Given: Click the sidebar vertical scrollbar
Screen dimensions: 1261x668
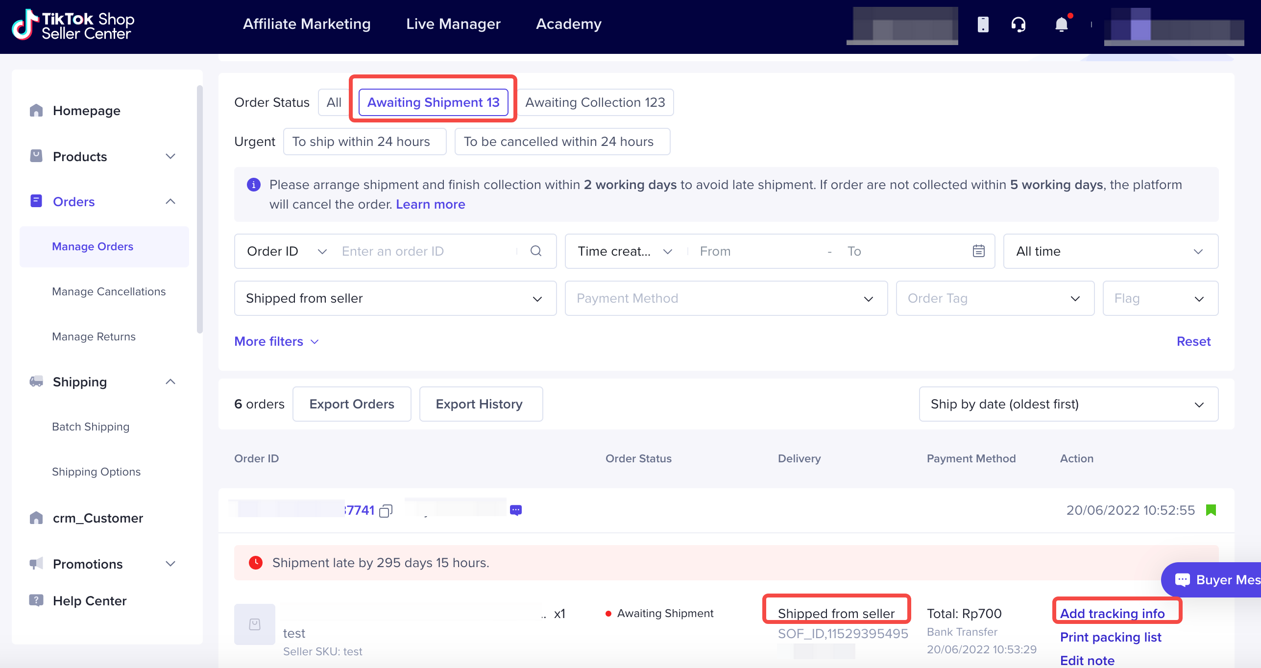Looking at the screenshot, I should pos(199,209).
